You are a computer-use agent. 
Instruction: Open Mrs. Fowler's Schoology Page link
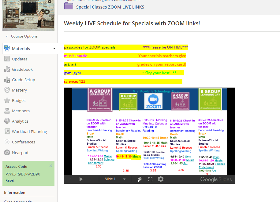point(156,91)
